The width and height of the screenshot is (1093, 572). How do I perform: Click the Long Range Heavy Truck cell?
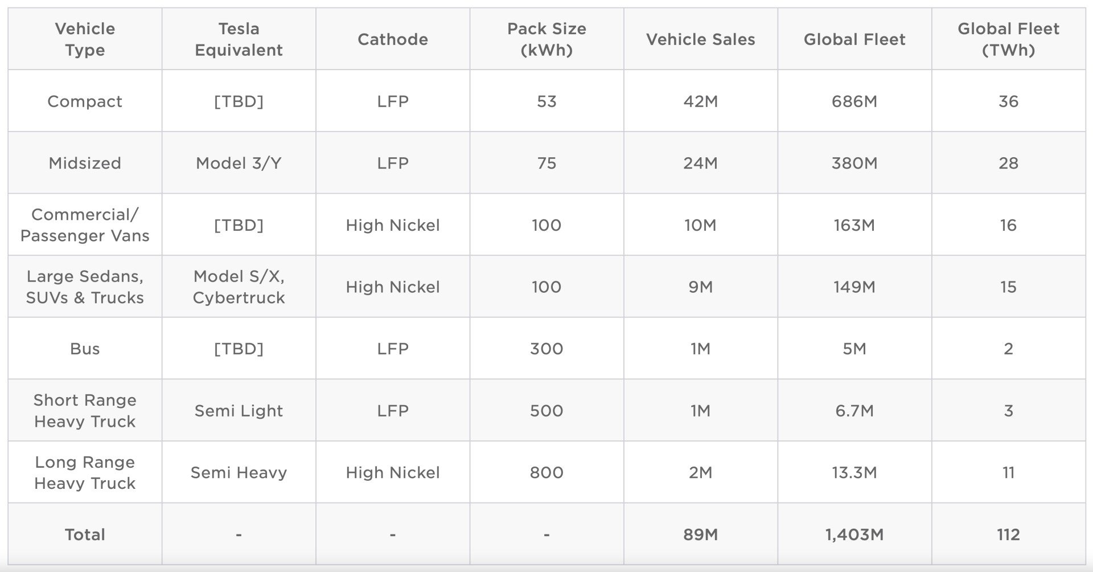coord(85,473)
